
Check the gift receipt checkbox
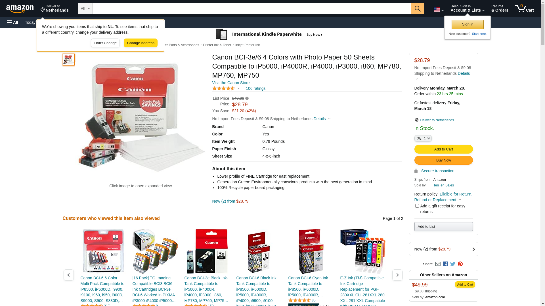coord(417,206)
